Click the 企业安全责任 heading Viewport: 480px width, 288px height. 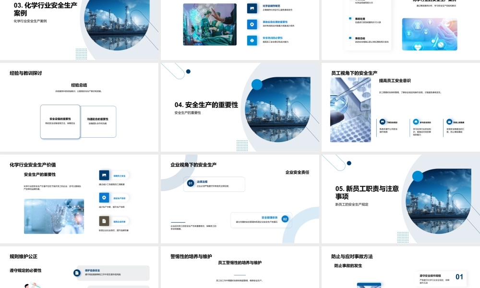point(297,172)
